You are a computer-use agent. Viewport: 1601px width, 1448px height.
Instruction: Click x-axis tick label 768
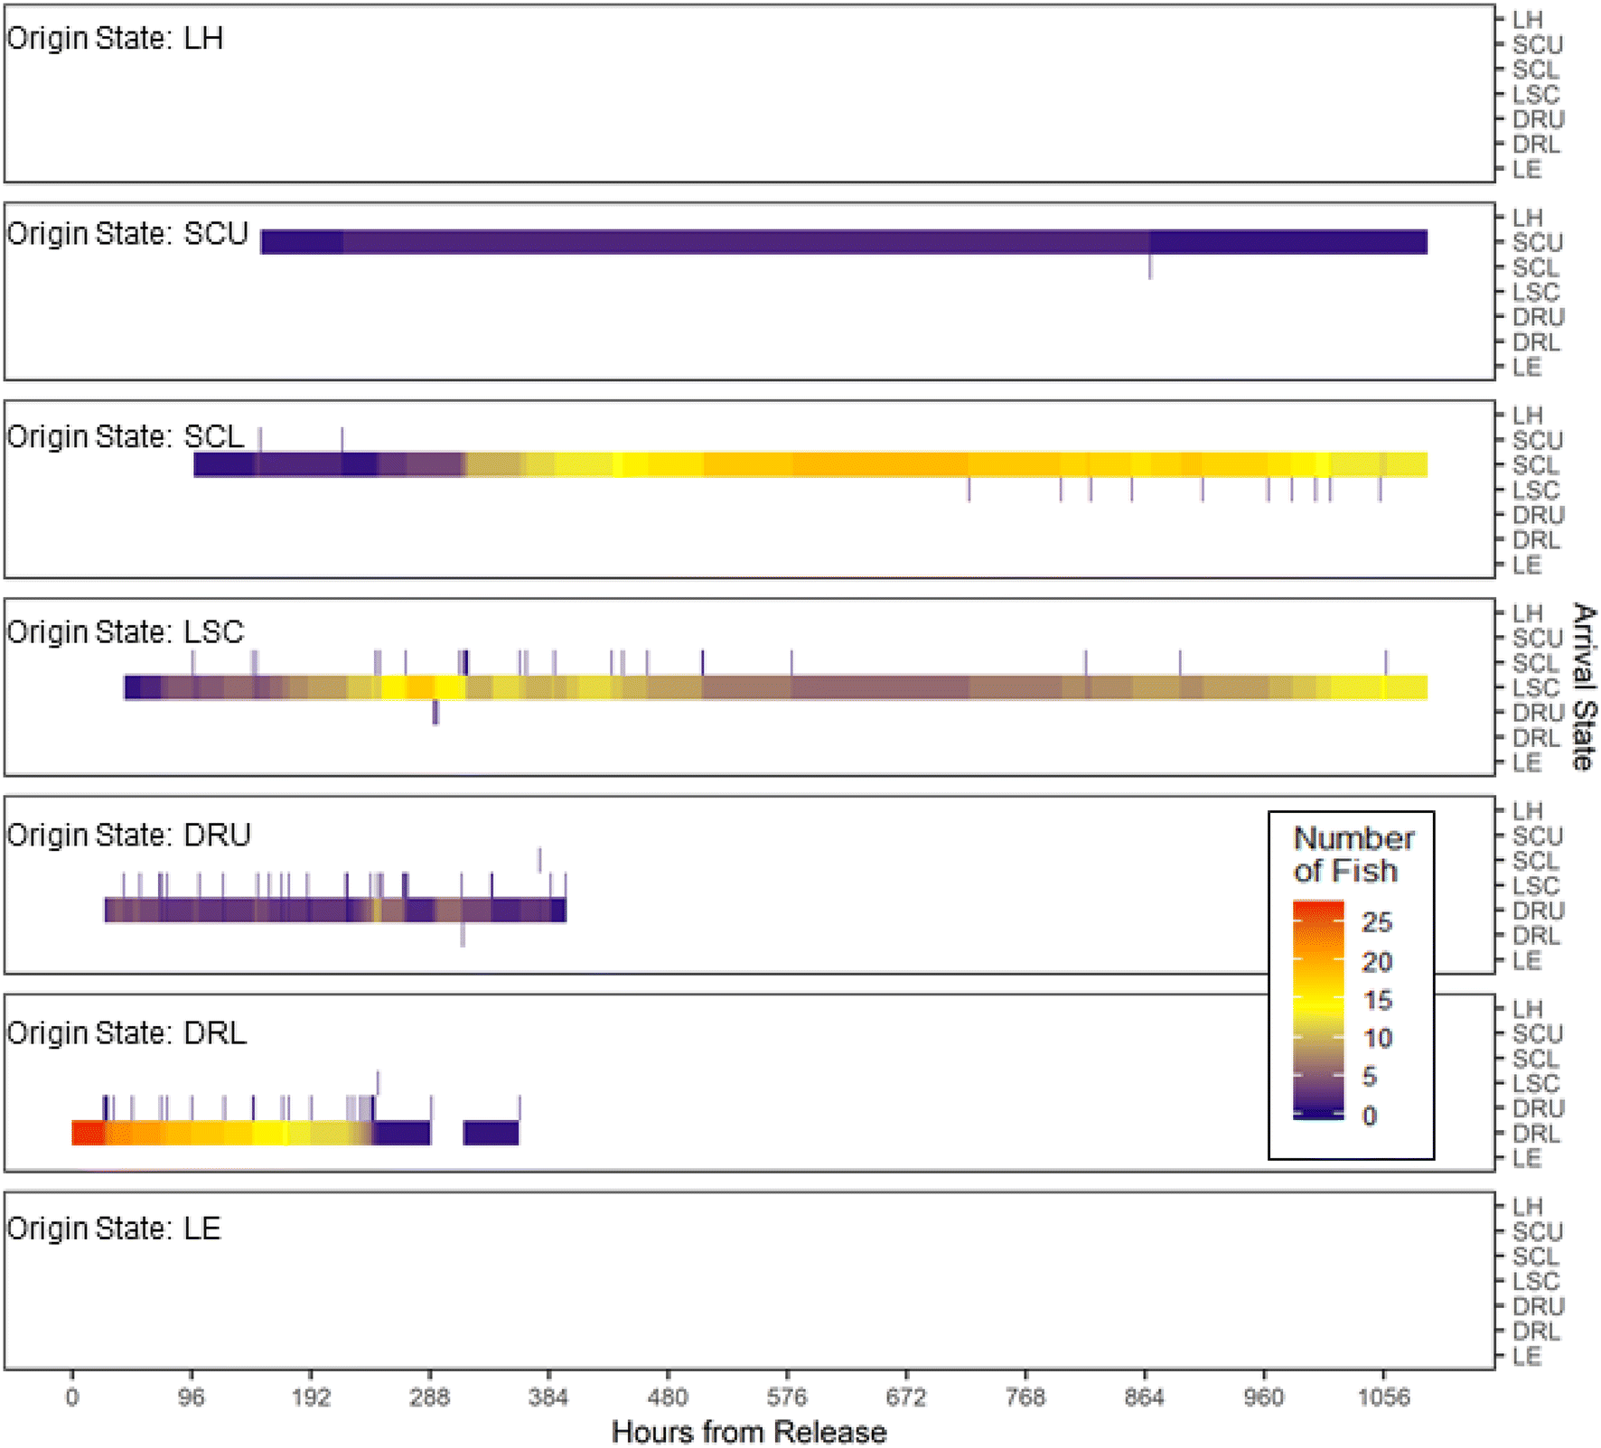1025,1397
